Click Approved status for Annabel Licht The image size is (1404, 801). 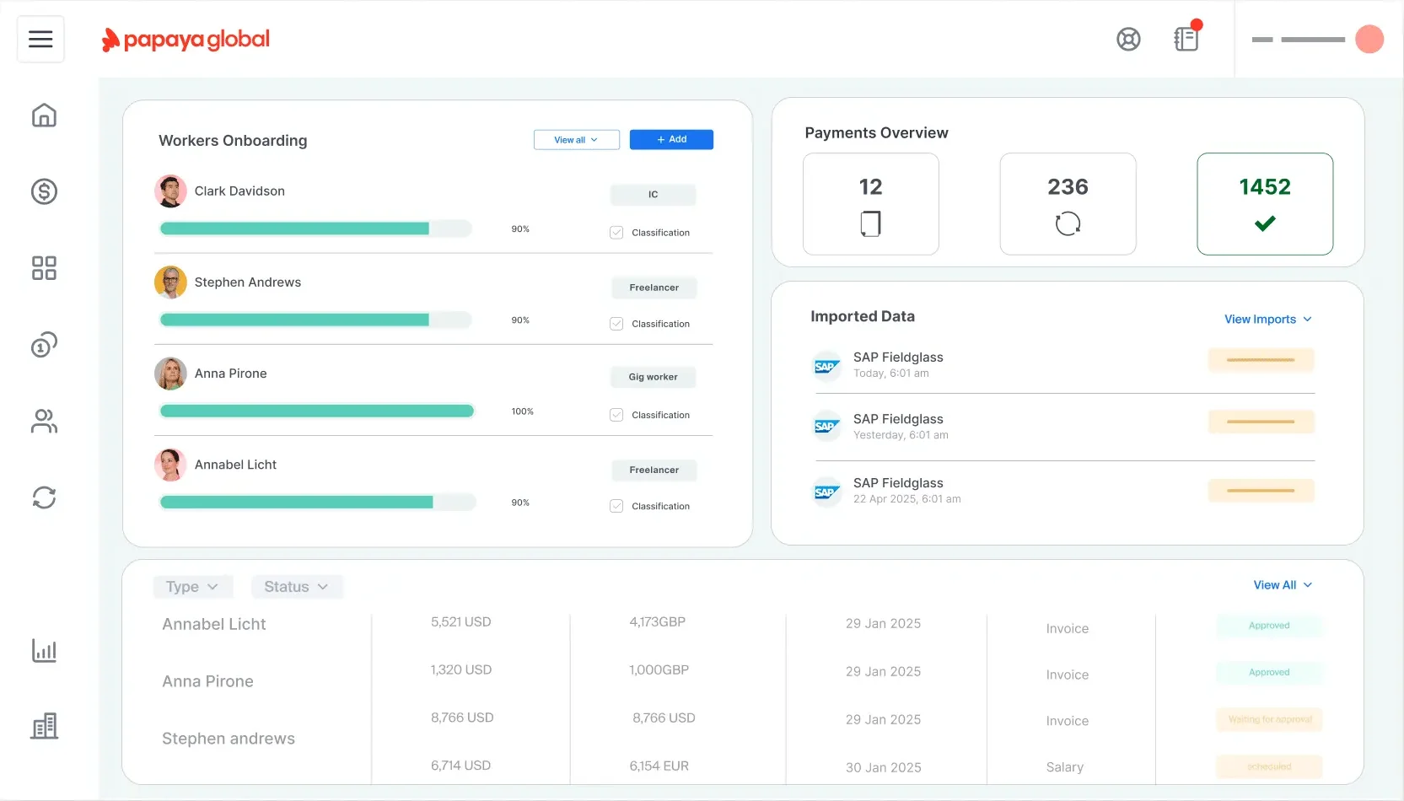tap(1269, 626)
